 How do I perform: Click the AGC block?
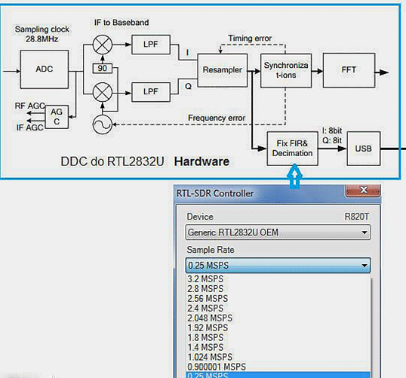click(57, 117)
